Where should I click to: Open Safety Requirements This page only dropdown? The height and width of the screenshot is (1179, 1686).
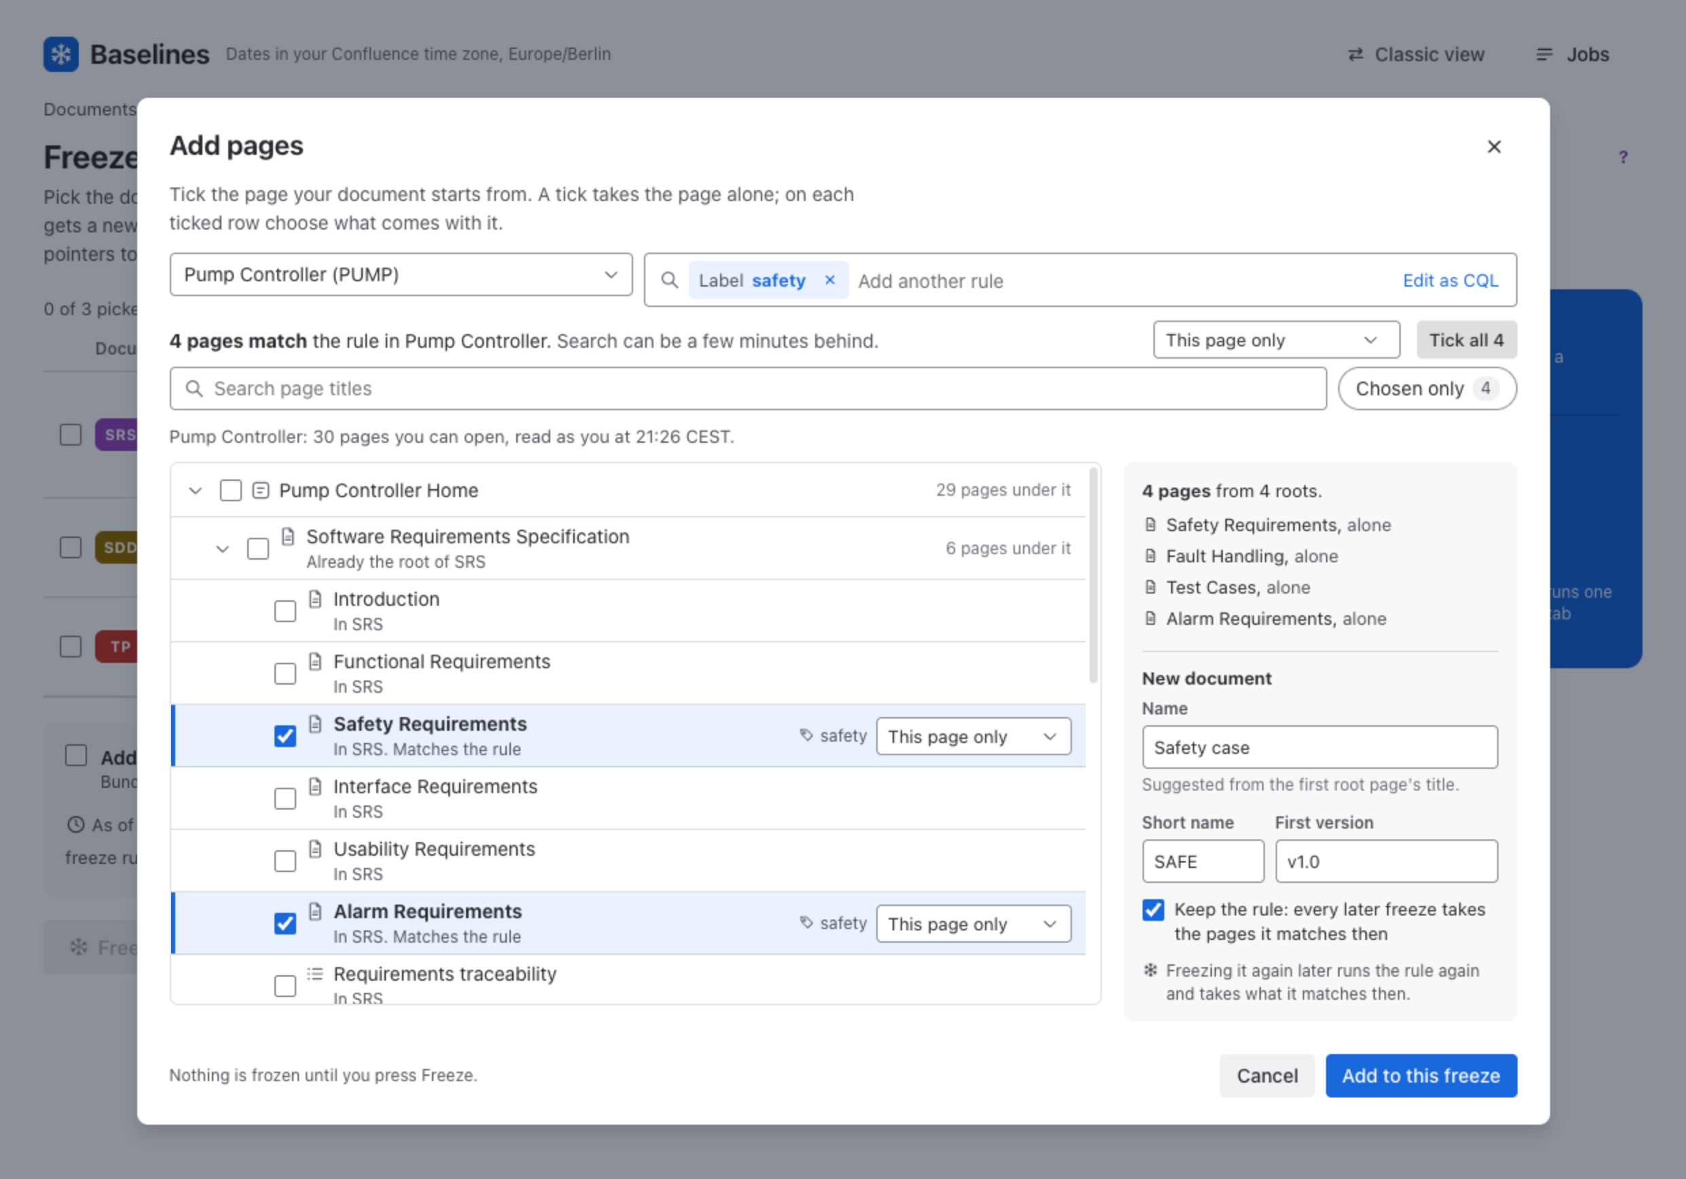pos(973,736)
